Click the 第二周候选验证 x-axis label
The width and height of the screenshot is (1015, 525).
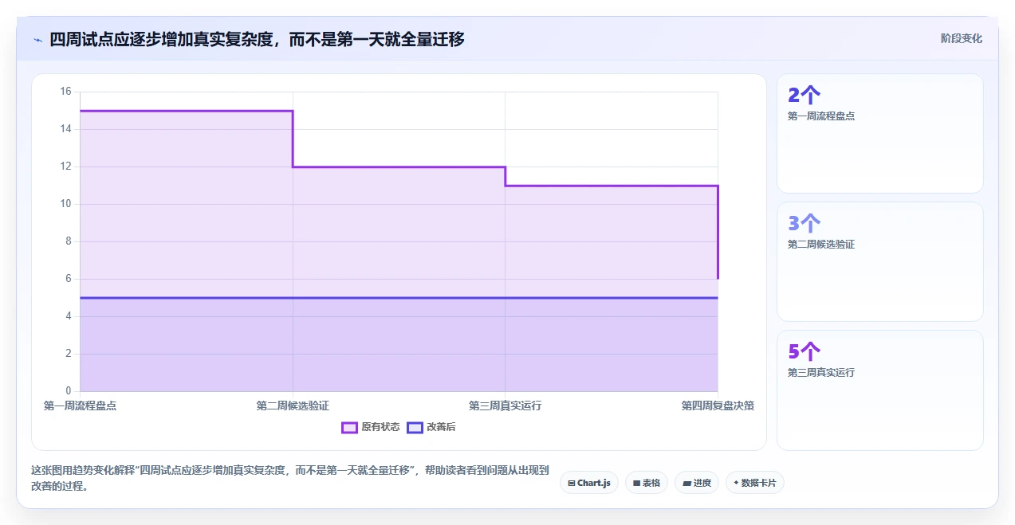point(293,406)
